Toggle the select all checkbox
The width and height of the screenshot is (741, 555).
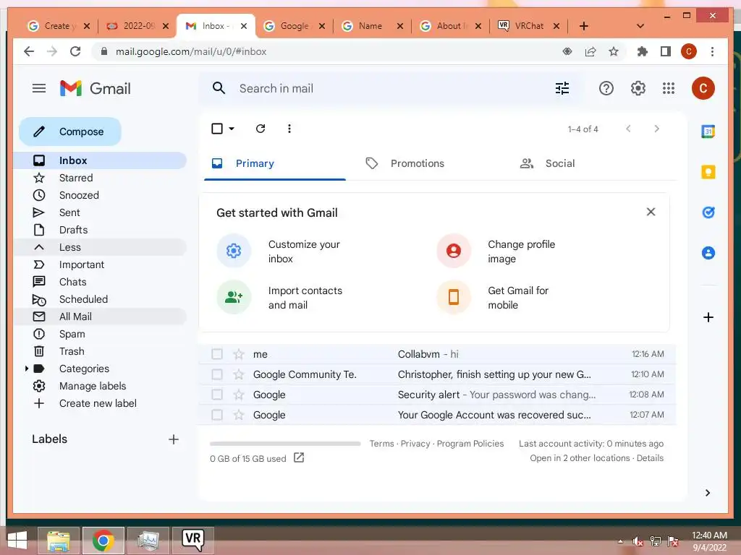217,129
